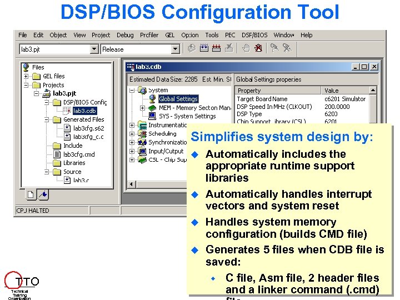Screen dimensions: 400x300
Task: Click the Scheduling node icon
Action: (142, 134)
